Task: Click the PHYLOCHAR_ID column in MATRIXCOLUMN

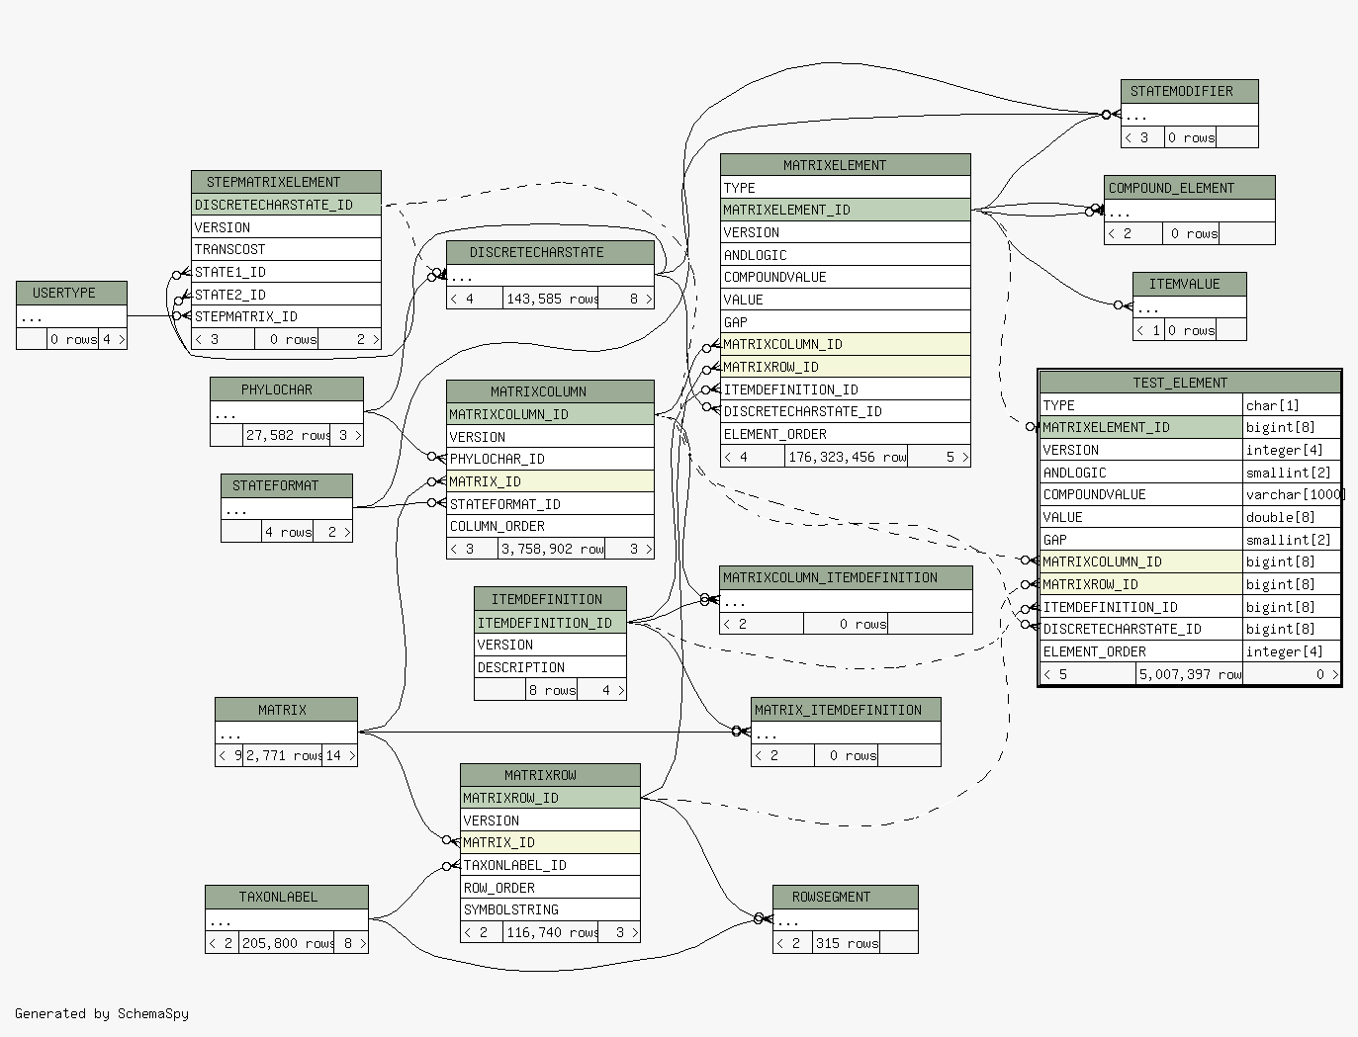Action: 550,459
